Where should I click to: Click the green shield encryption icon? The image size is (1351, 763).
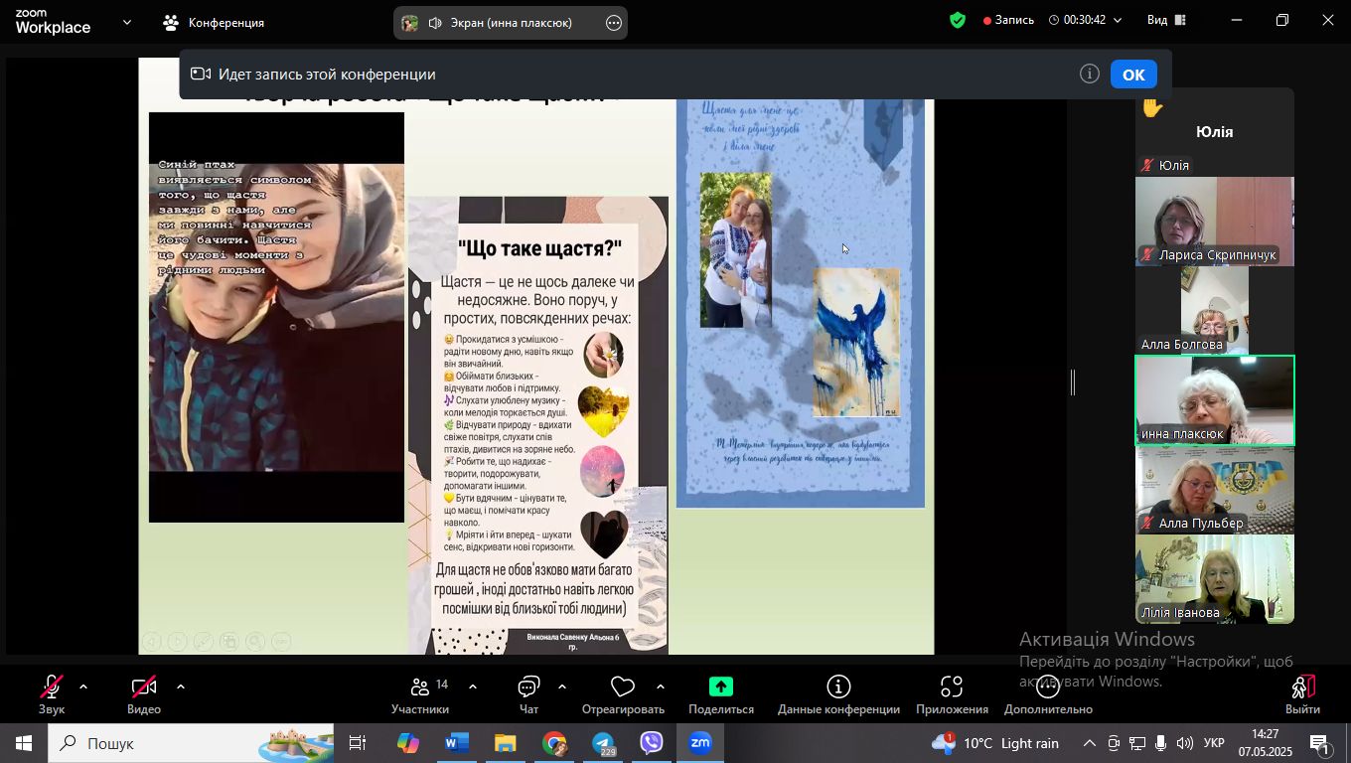[x=958, y=20]
